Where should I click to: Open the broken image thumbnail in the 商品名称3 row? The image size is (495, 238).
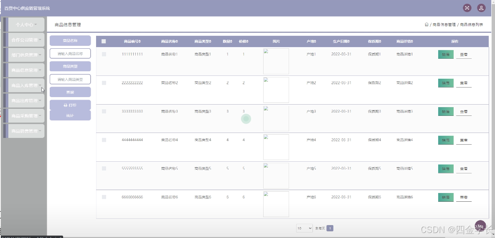pyautogui.click(x=276, y=118)
